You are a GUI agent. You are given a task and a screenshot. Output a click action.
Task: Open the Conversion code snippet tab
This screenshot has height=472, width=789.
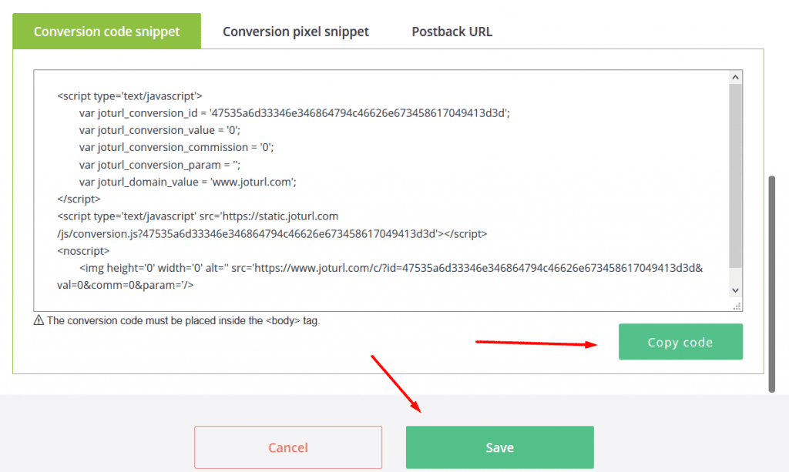coord(106,31)
